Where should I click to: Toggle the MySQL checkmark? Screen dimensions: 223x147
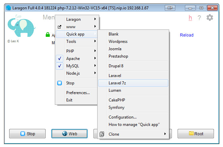[60, 66]
